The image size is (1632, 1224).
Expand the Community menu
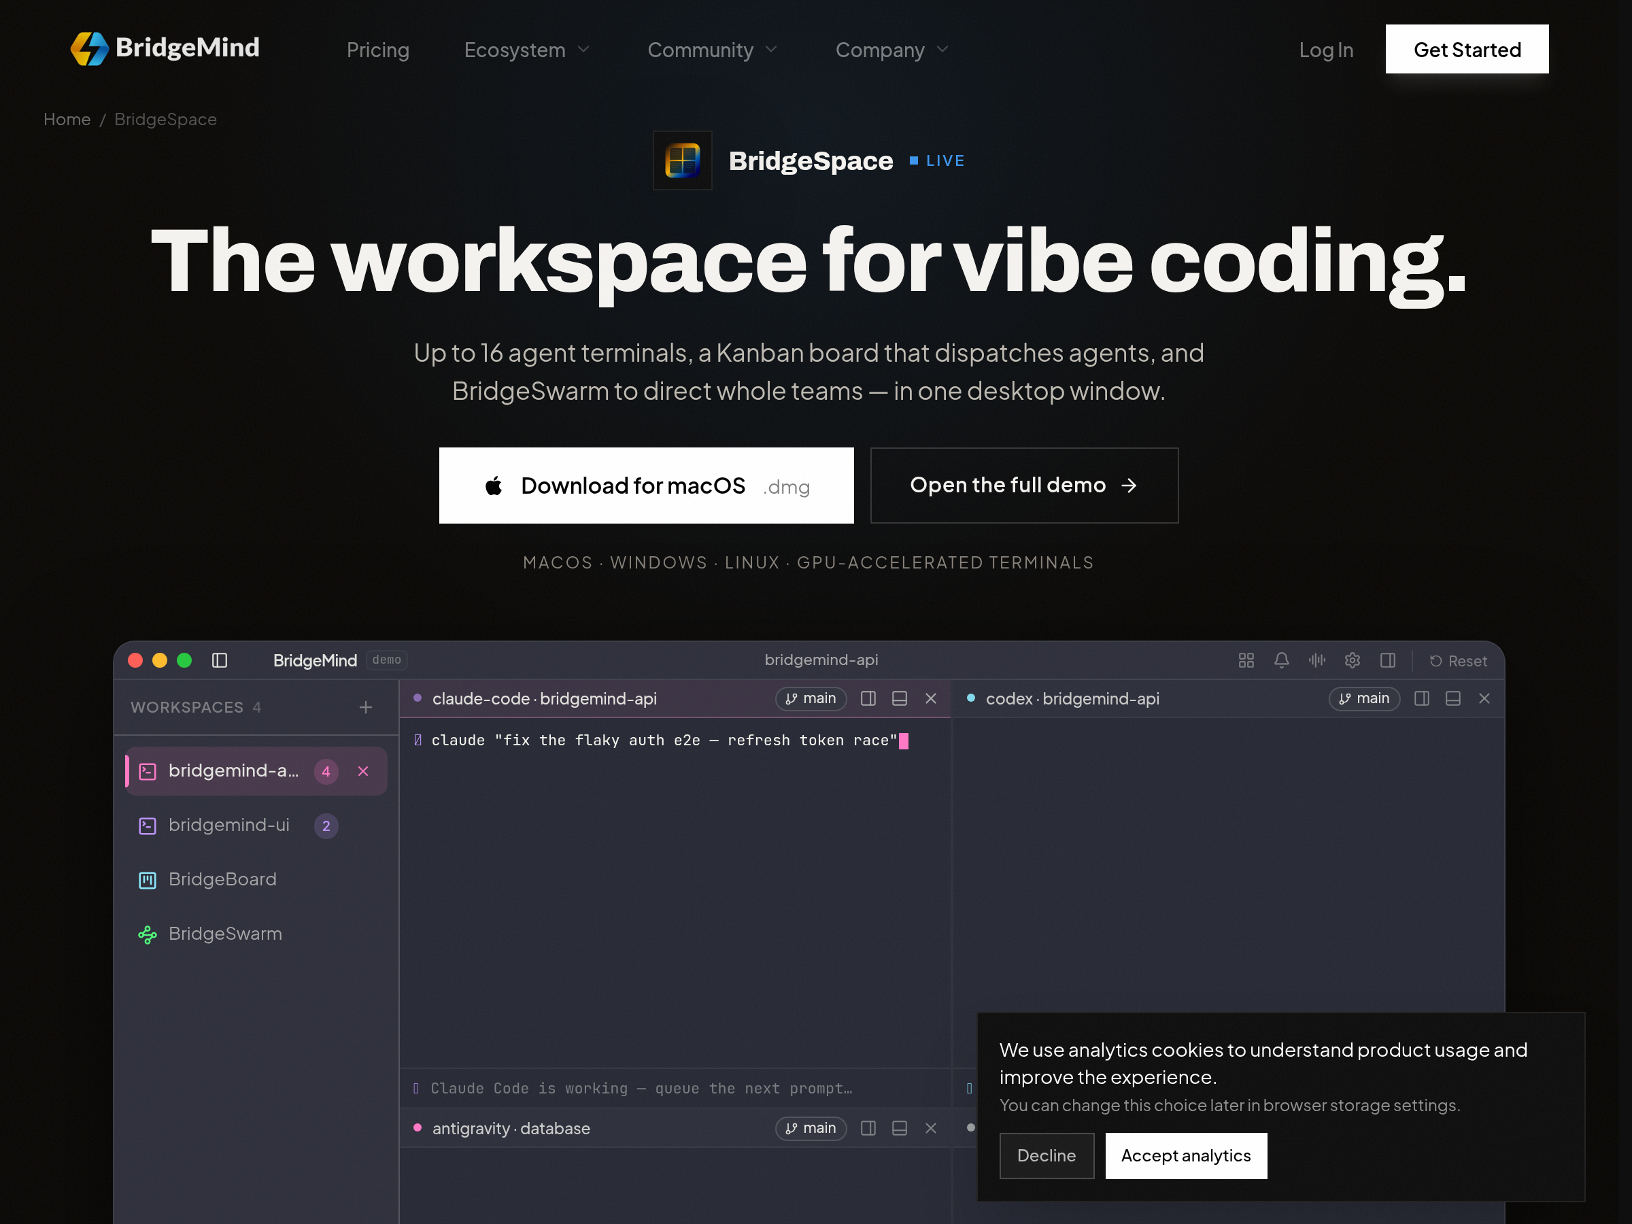tap(712, 50)
